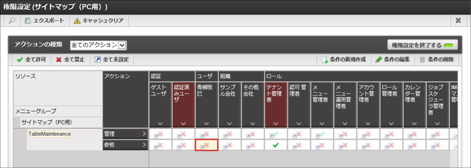Expand the テナント管理者 column chevron
This screenshot has width=471, height=168.
pos(276,123)
